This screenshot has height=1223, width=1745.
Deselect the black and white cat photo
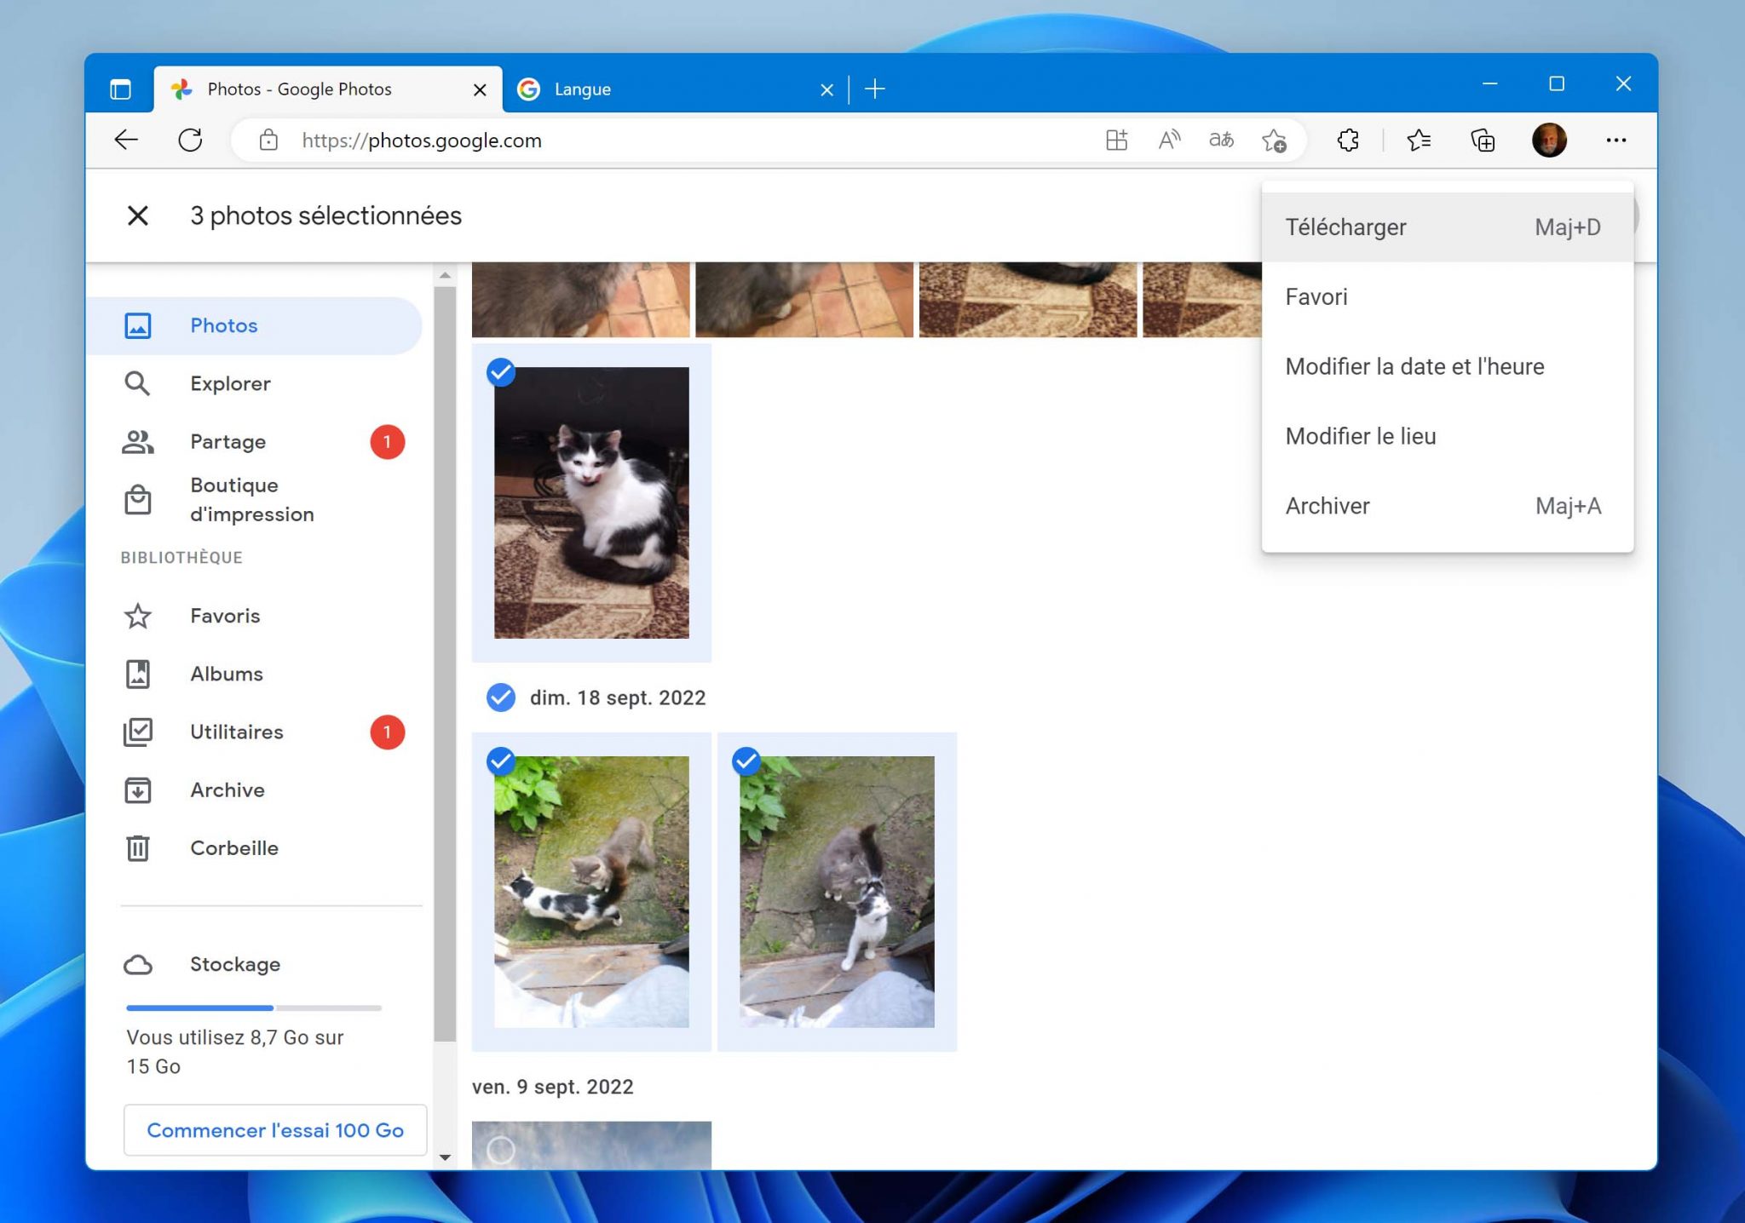click(501, 372)
